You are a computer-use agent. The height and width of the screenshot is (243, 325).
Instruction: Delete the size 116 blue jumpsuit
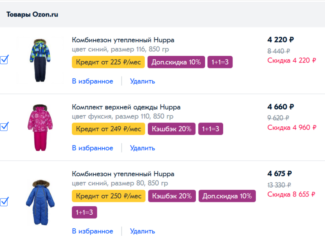click(142, 81)
